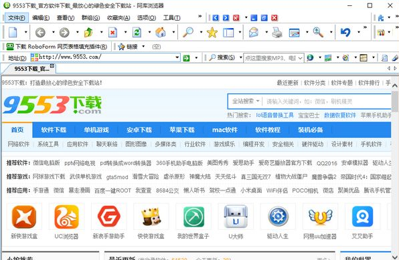The height and width of the screenshot is (260, 399).
Task: Click the screenshot capture icon in the toolbar
Action: point(294,33)
